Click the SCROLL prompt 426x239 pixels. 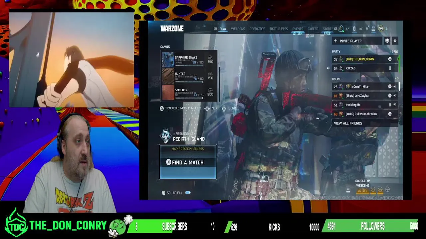point(230,108)
